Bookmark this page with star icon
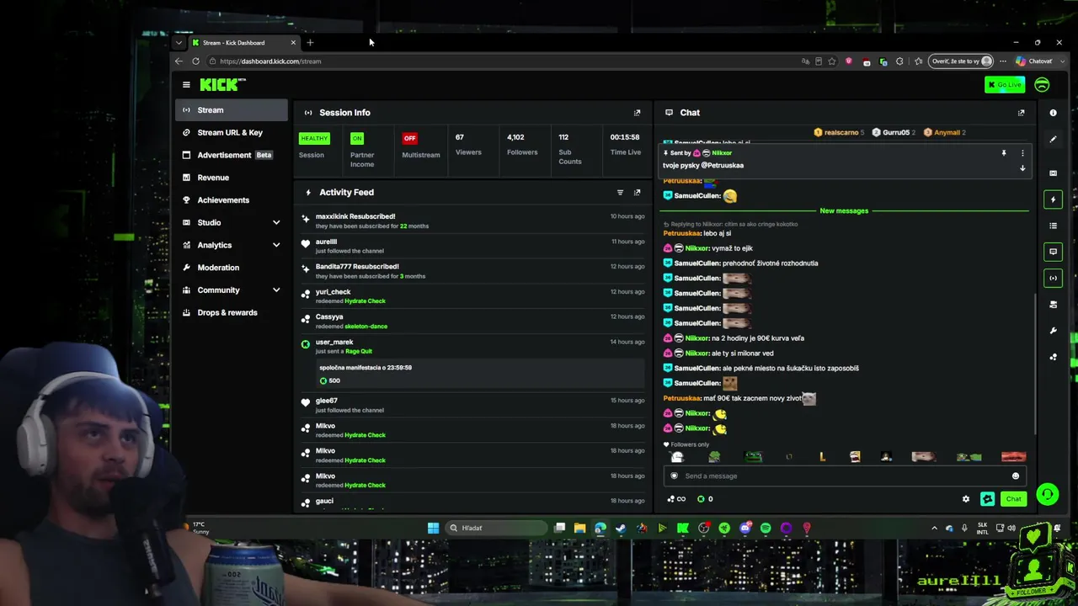 pyautogui.click(x=832, y=61)
